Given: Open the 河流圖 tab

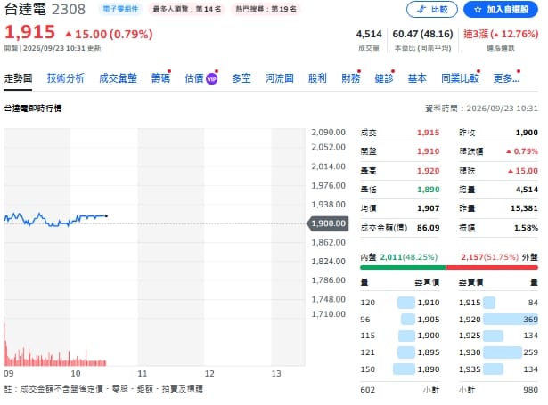Looking at the screenshot, I should coord(279,78).
